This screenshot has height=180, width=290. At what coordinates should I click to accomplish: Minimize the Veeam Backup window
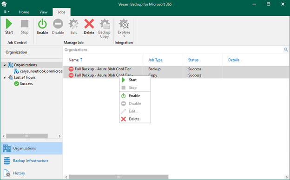point(254,4)
